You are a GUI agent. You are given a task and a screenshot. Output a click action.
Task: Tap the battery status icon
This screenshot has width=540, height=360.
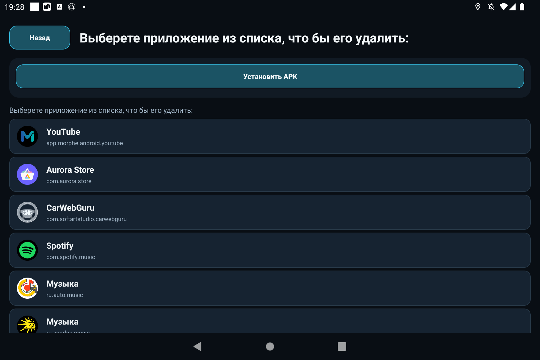pyautogui.click(x=522, y=7)
